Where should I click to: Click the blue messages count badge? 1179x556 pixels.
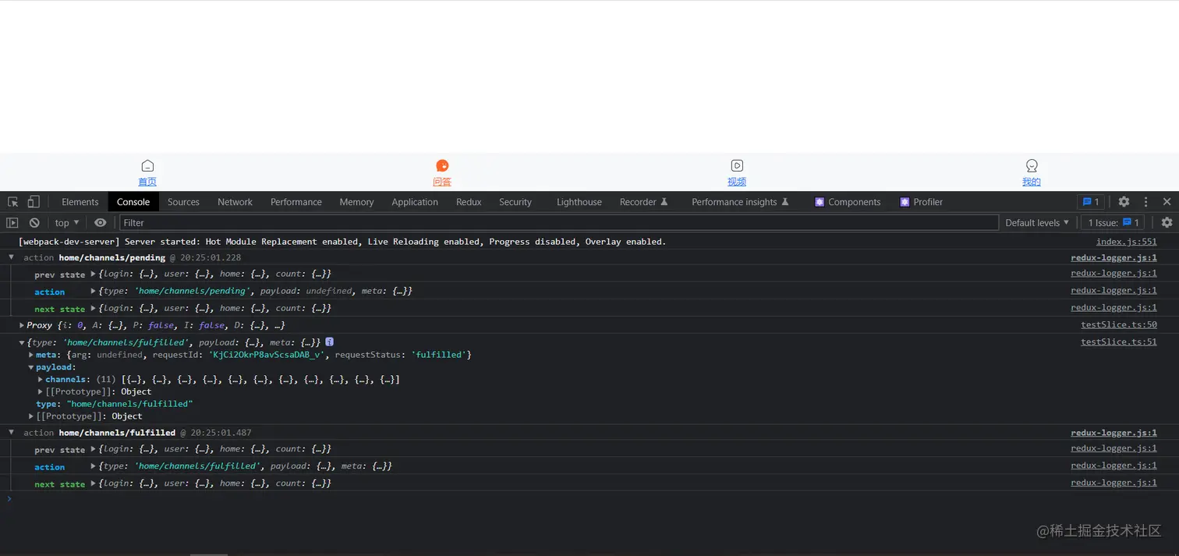[x=1091, y=202]
